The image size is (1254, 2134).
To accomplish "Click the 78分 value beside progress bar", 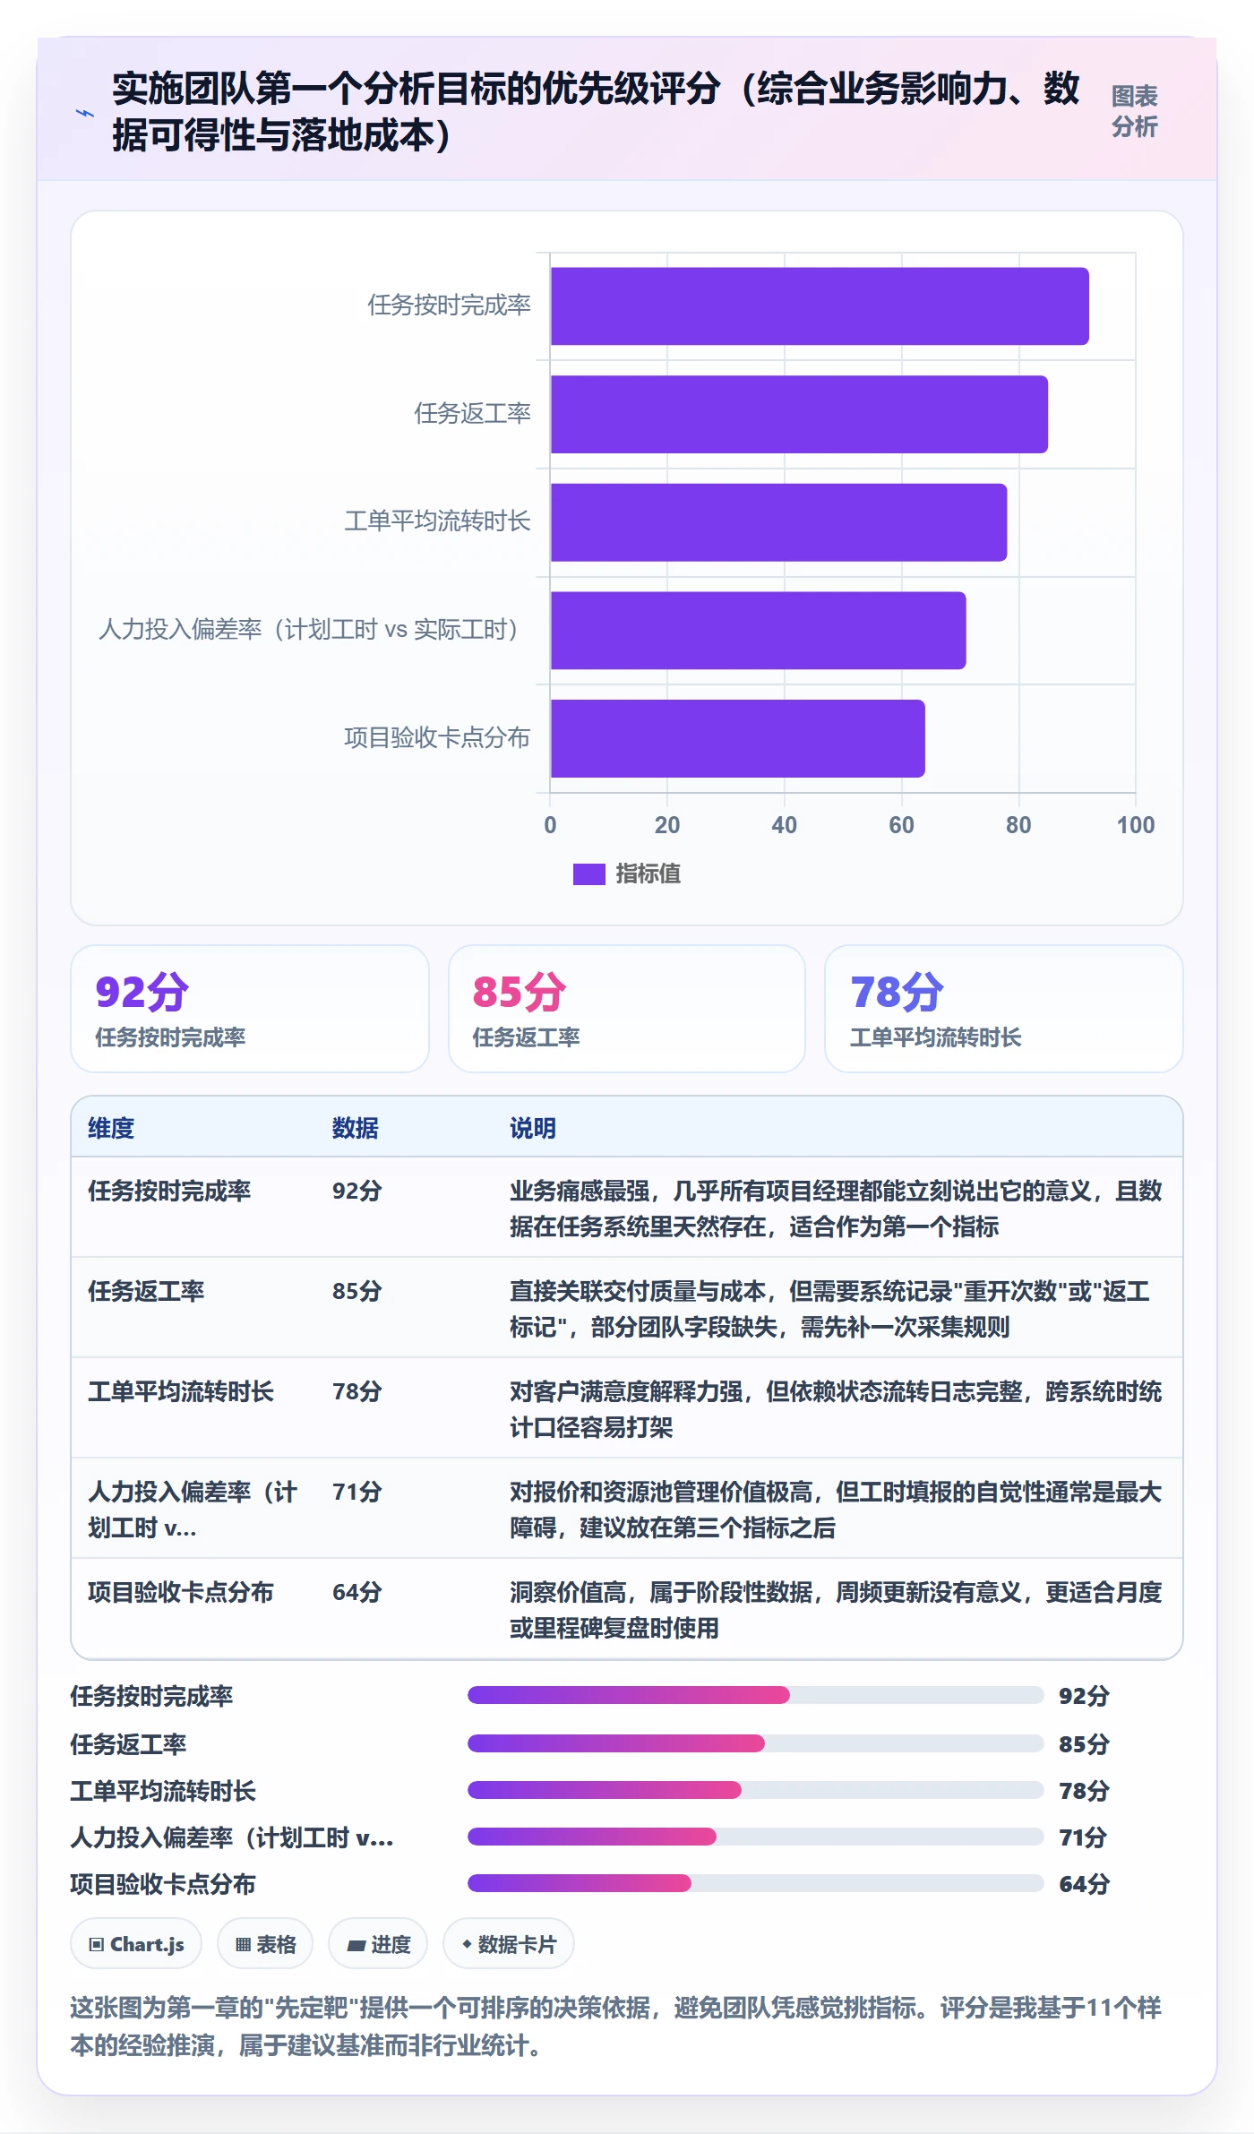I will [1084, 1791].
